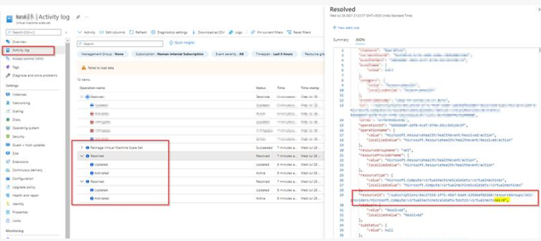The height and width of the screenshot is (241, 541).
Task: Click the Diagnose and solve problems wrench icon
Action: point(8,75)
